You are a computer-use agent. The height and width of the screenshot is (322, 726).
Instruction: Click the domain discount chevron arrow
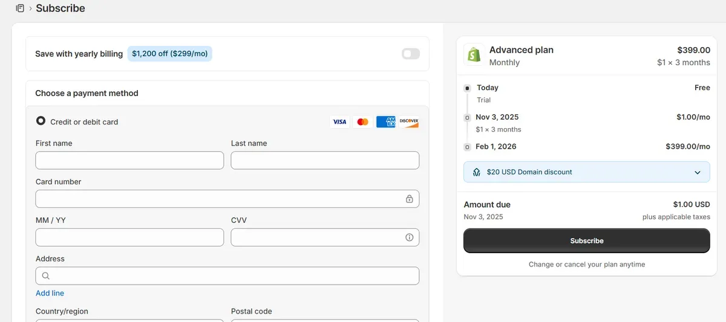click(698, 172)
